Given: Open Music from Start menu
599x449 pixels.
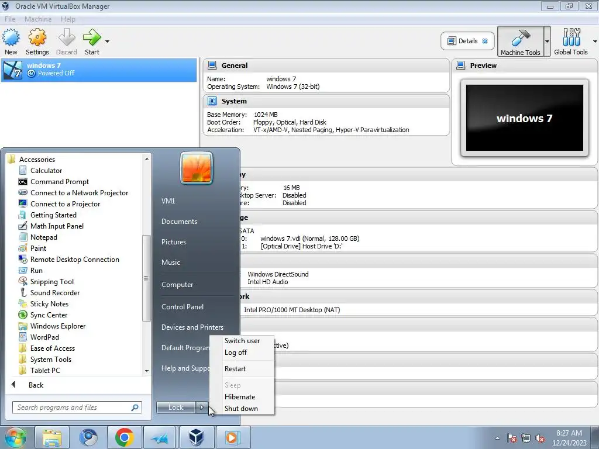Looking at the screenshot, I should [170, 263].
